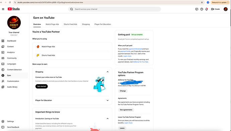Open the notifications bell
The width and height of the screenshot is (231, 131).
[x=207, y=9]
